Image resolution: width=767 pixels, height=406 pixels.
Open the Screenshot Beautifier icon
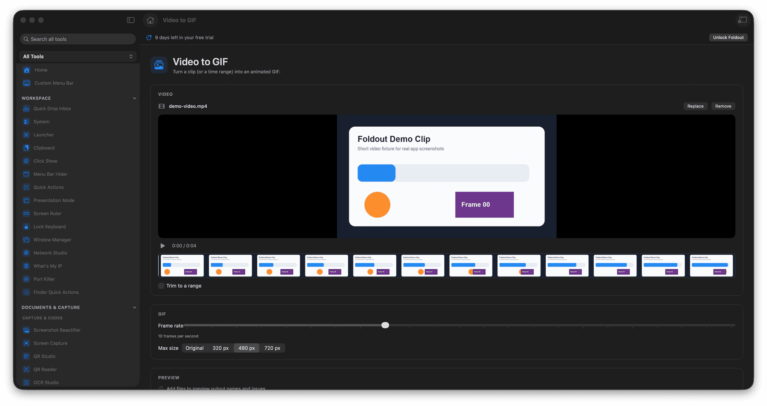click(26, 330)
